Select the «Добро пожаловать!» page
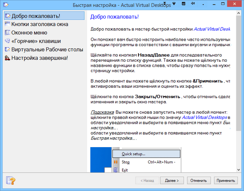The image size is (244, 191). (44, 16)
